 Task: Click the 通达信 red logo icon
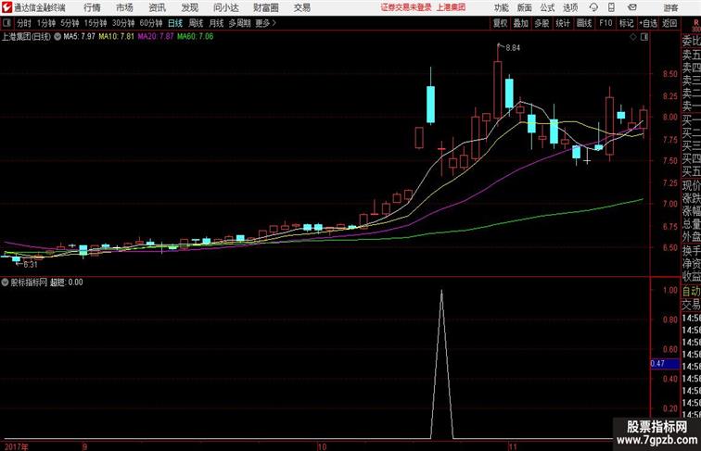click(x=6, y=7)
